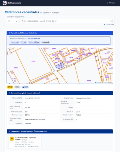
Task: Click parcel 0625 label on the map
Action: point(54,55)
